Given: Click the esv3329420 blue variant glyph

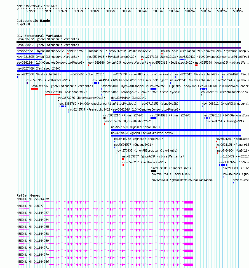Looking at the screenshot, I should [x=182, y=59].
